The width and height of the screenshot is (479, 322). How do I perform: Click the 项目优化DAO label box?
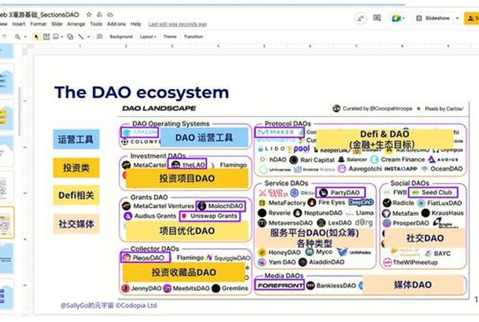click(187, 231)
